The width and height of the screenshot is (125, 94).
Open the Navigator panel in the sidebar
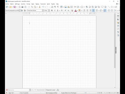coord(118,26)
